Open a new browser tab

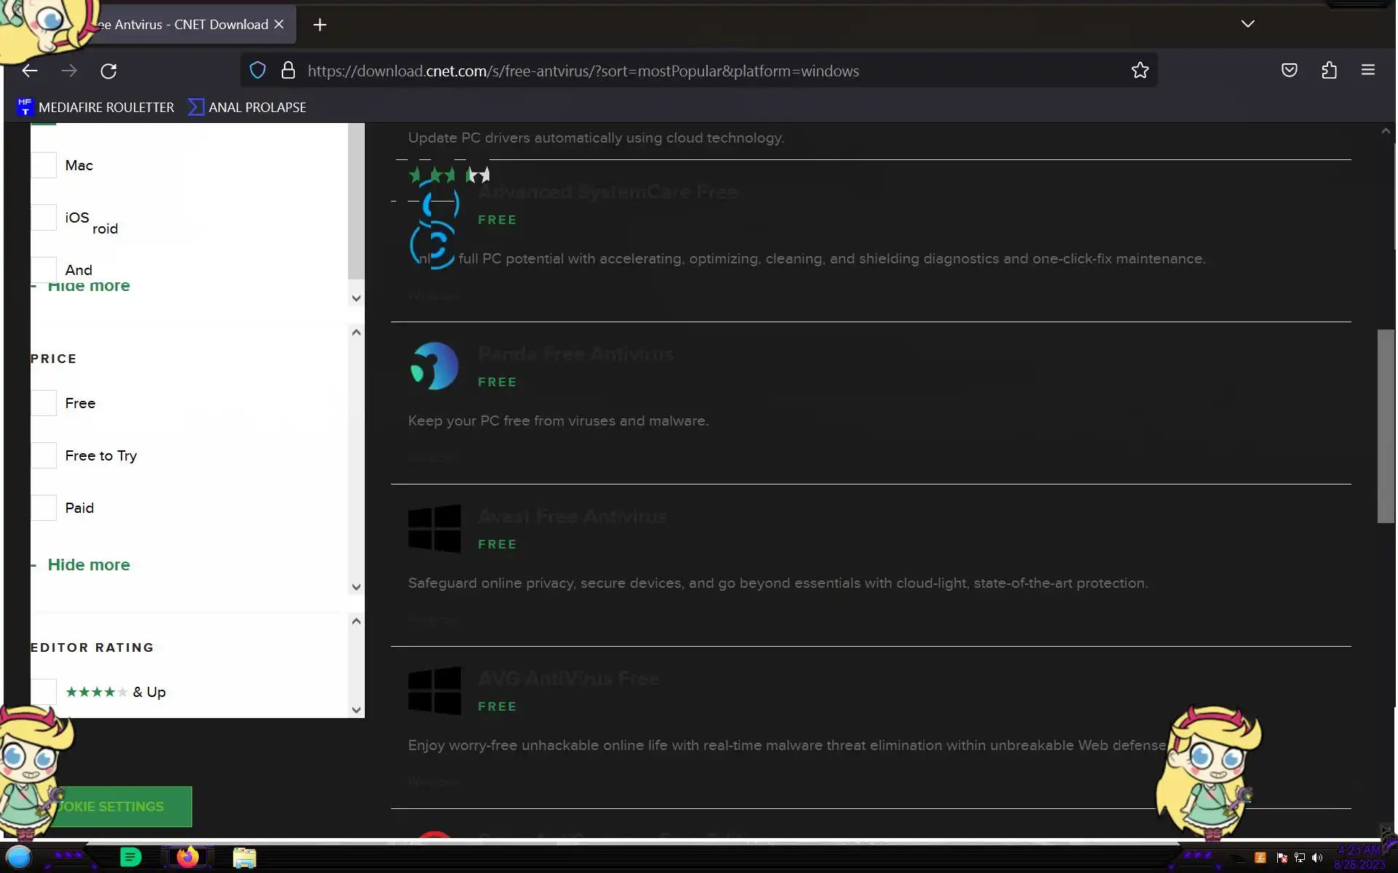point(320,25)
